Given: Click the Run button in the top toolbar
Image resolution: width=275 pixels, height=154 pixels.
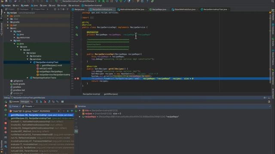Looking at the screenshot, I should point(99,1).
